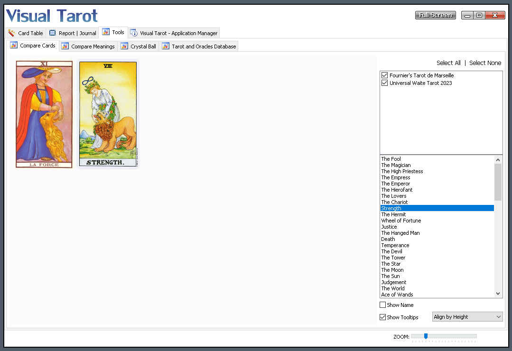Click the La Force card thumbnail
The image size is (512, 351).
tap(44, 114)
